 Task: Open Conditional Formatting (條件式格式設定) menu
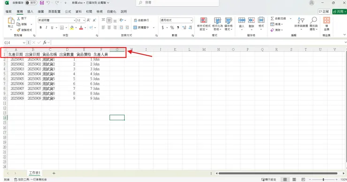click(204, 24)
